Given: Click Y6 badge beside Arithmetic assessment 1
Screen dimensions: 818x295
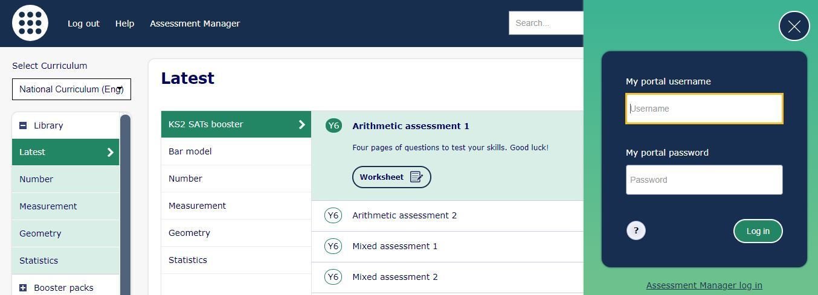Looking at the screenshot, I should point(333,125).
